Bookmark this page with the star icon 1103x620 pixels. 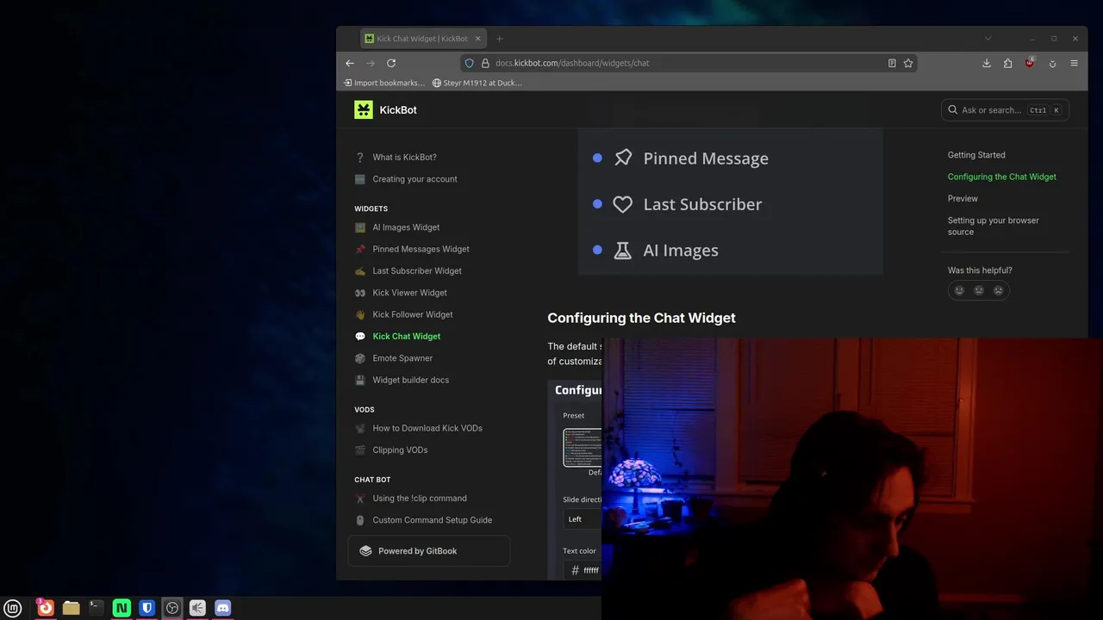(908, 63)
